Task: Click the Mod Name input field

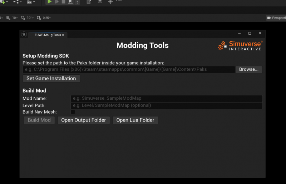Action: coord(166,98)
